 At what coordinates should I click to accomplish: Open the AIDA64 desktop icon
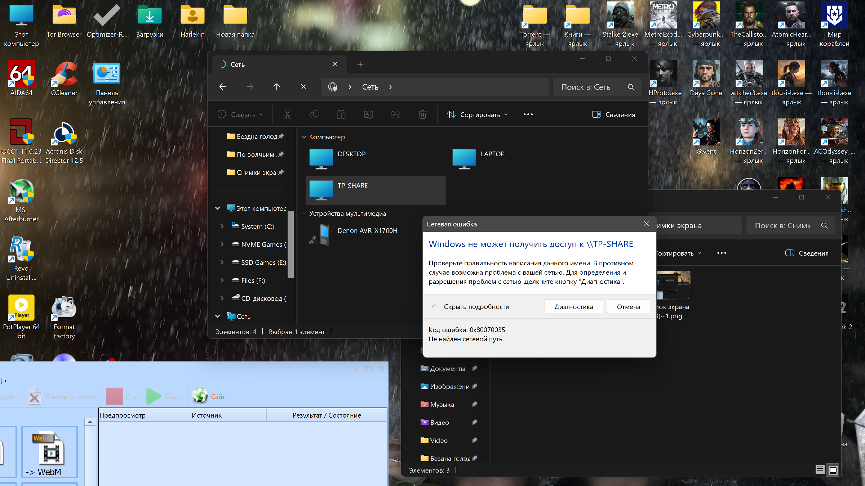click(21, 79)
